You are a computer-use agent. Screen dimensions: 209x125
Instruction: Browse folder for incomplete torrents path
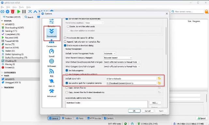[159, 83]
